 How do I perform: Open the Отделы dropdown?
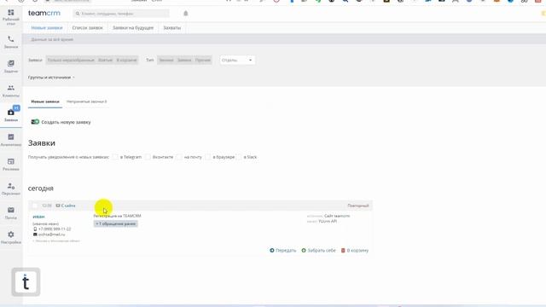tap(237, 60)
